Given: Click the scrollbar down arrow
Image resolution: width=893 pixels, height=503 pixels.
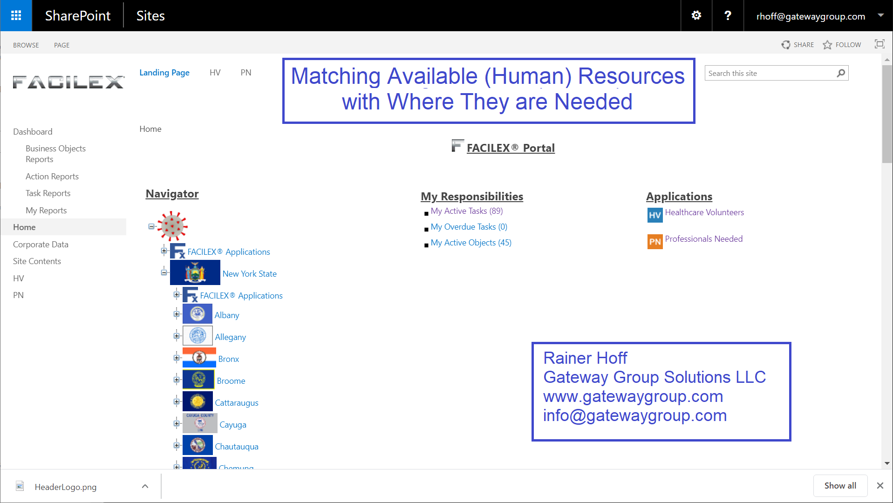Looking at the screenshot, I should pyautogui.click(x=887, y=463).
